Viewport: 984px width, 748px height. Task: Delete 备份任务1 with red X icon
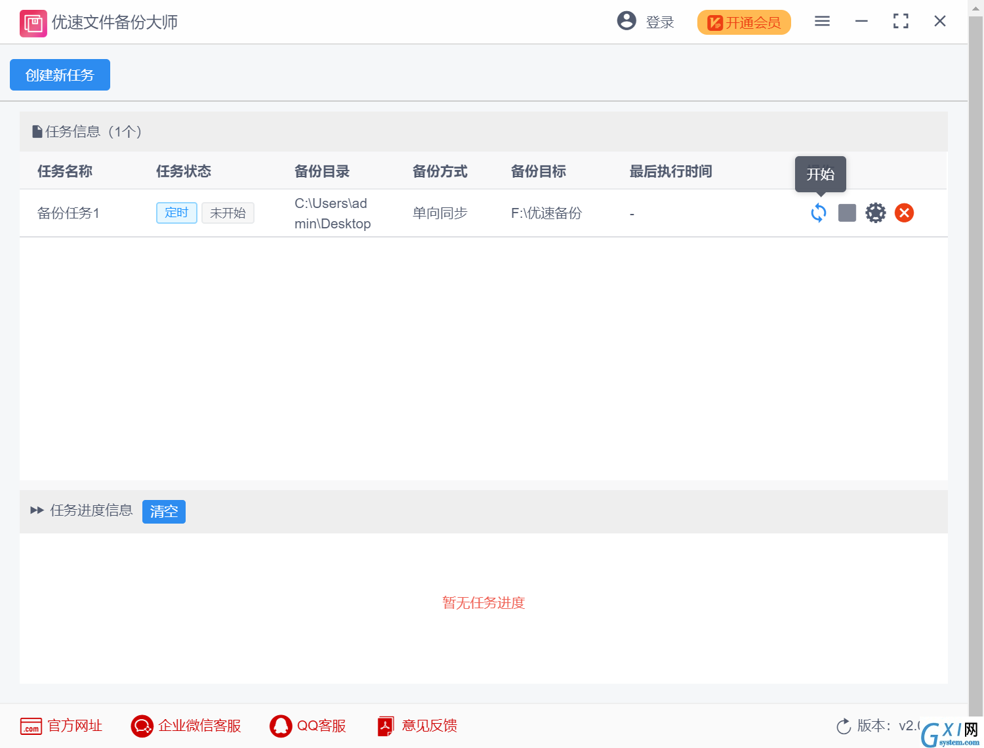pos(904,213)
